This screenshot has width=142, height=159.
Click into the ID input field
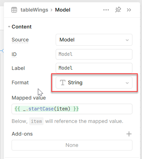(x=94, y=54)
